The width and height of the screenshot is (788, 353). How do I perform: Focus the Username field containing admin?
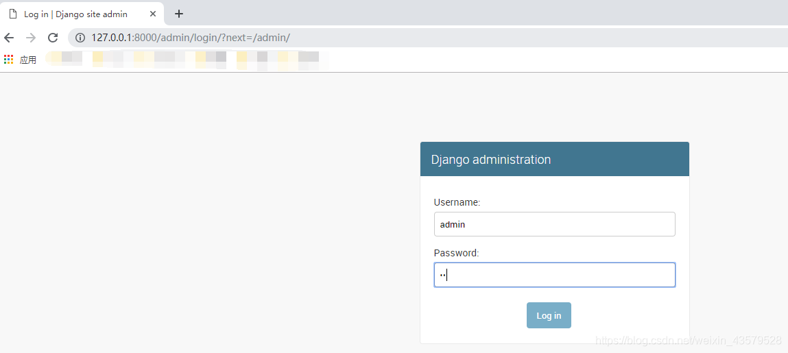tap(554, 224)
